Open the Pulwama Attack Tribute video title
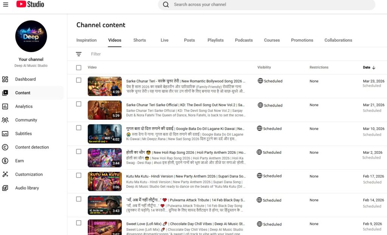This screenshot has width=387, height=235. point(185,200)
